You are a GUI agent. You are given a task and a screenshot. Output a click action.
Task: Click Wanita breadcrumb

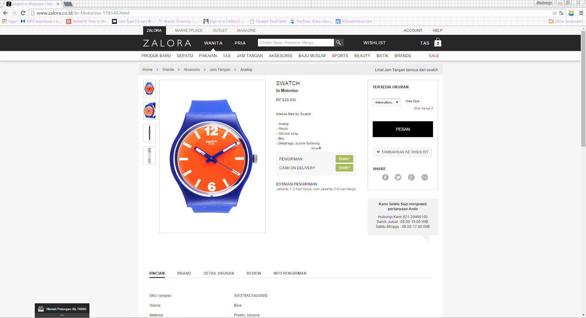(x=168, y=70)
